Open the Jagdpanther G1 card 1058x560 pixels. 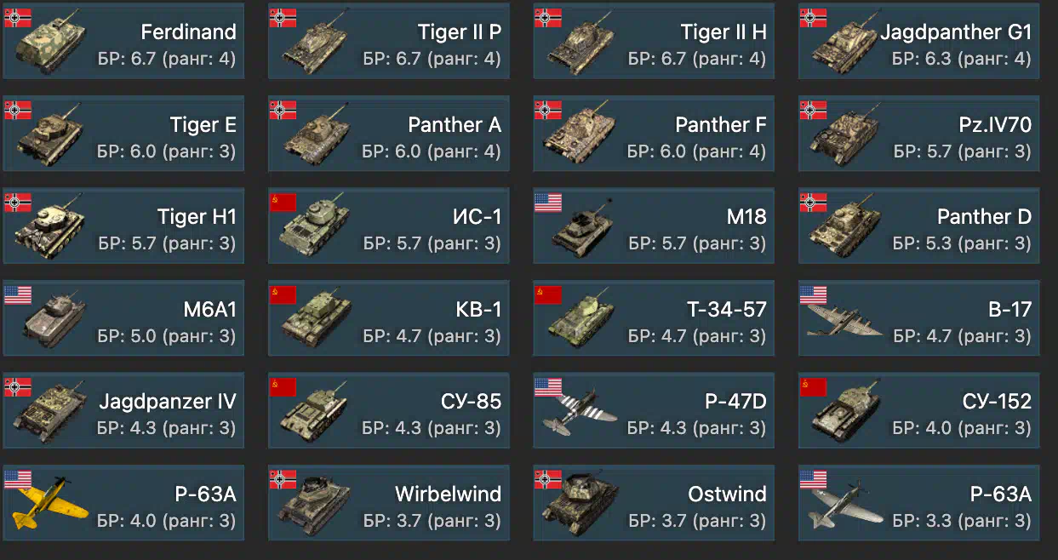(x=919, y=41)
